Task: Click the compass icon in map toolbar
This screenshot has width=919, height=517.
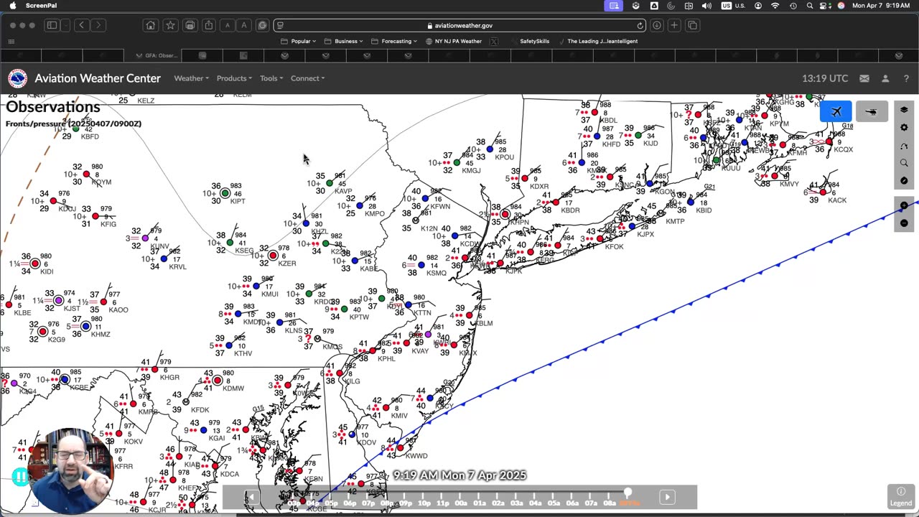Action: 904,180
